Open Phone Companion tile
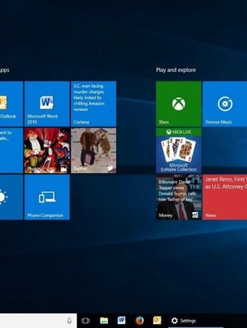This screenshot has width=247, height=328. click(47, 197)
